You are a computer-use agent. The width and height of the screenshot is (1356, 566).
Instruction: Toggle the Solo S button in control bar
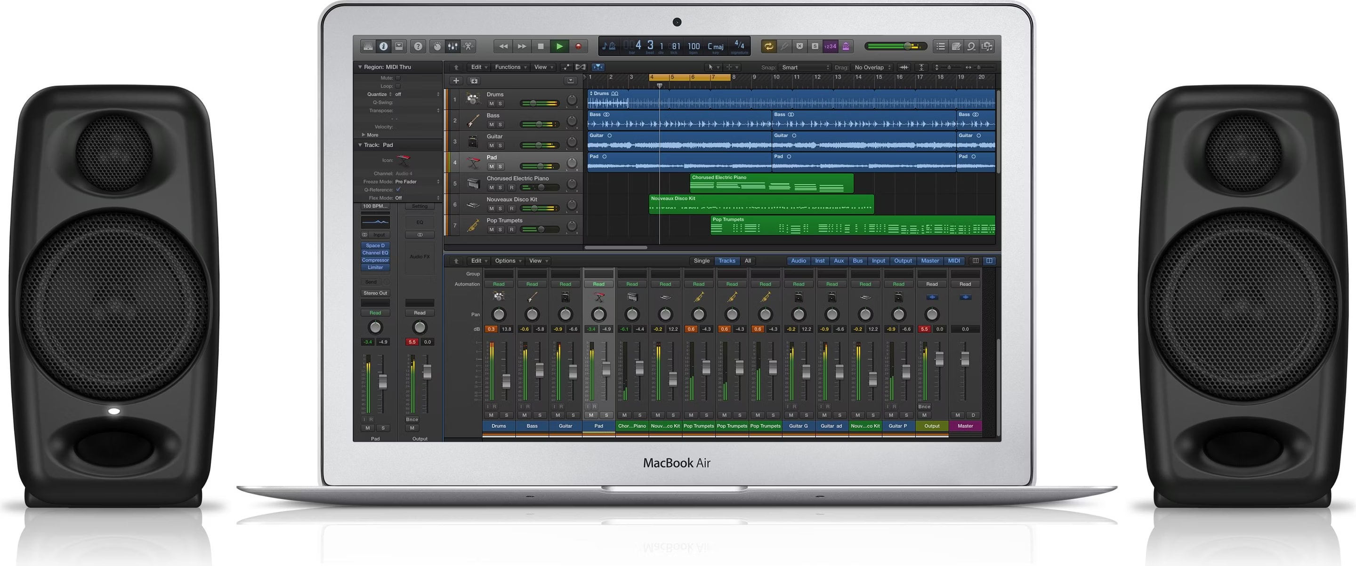tap(815, 46)
